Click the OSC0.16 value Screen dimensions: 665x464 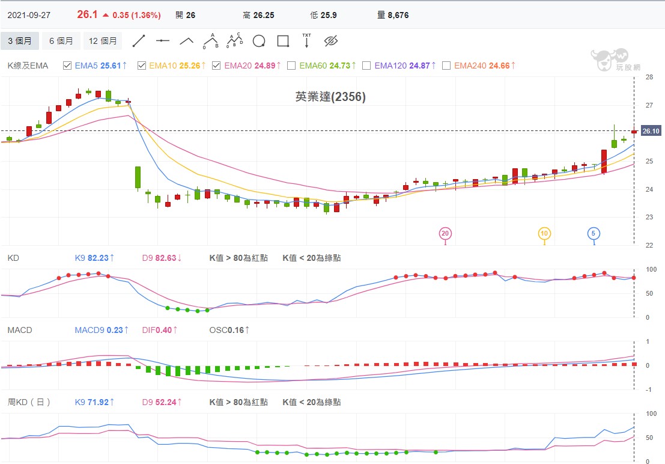point(229,330)
